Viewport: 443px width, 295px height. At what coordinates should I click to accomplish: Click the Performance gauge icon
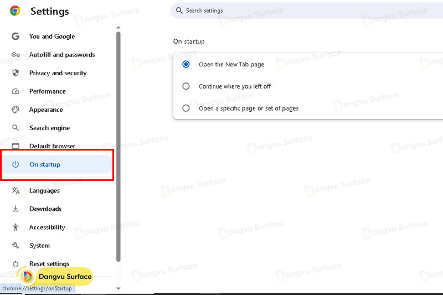click(x=16, y=91)
